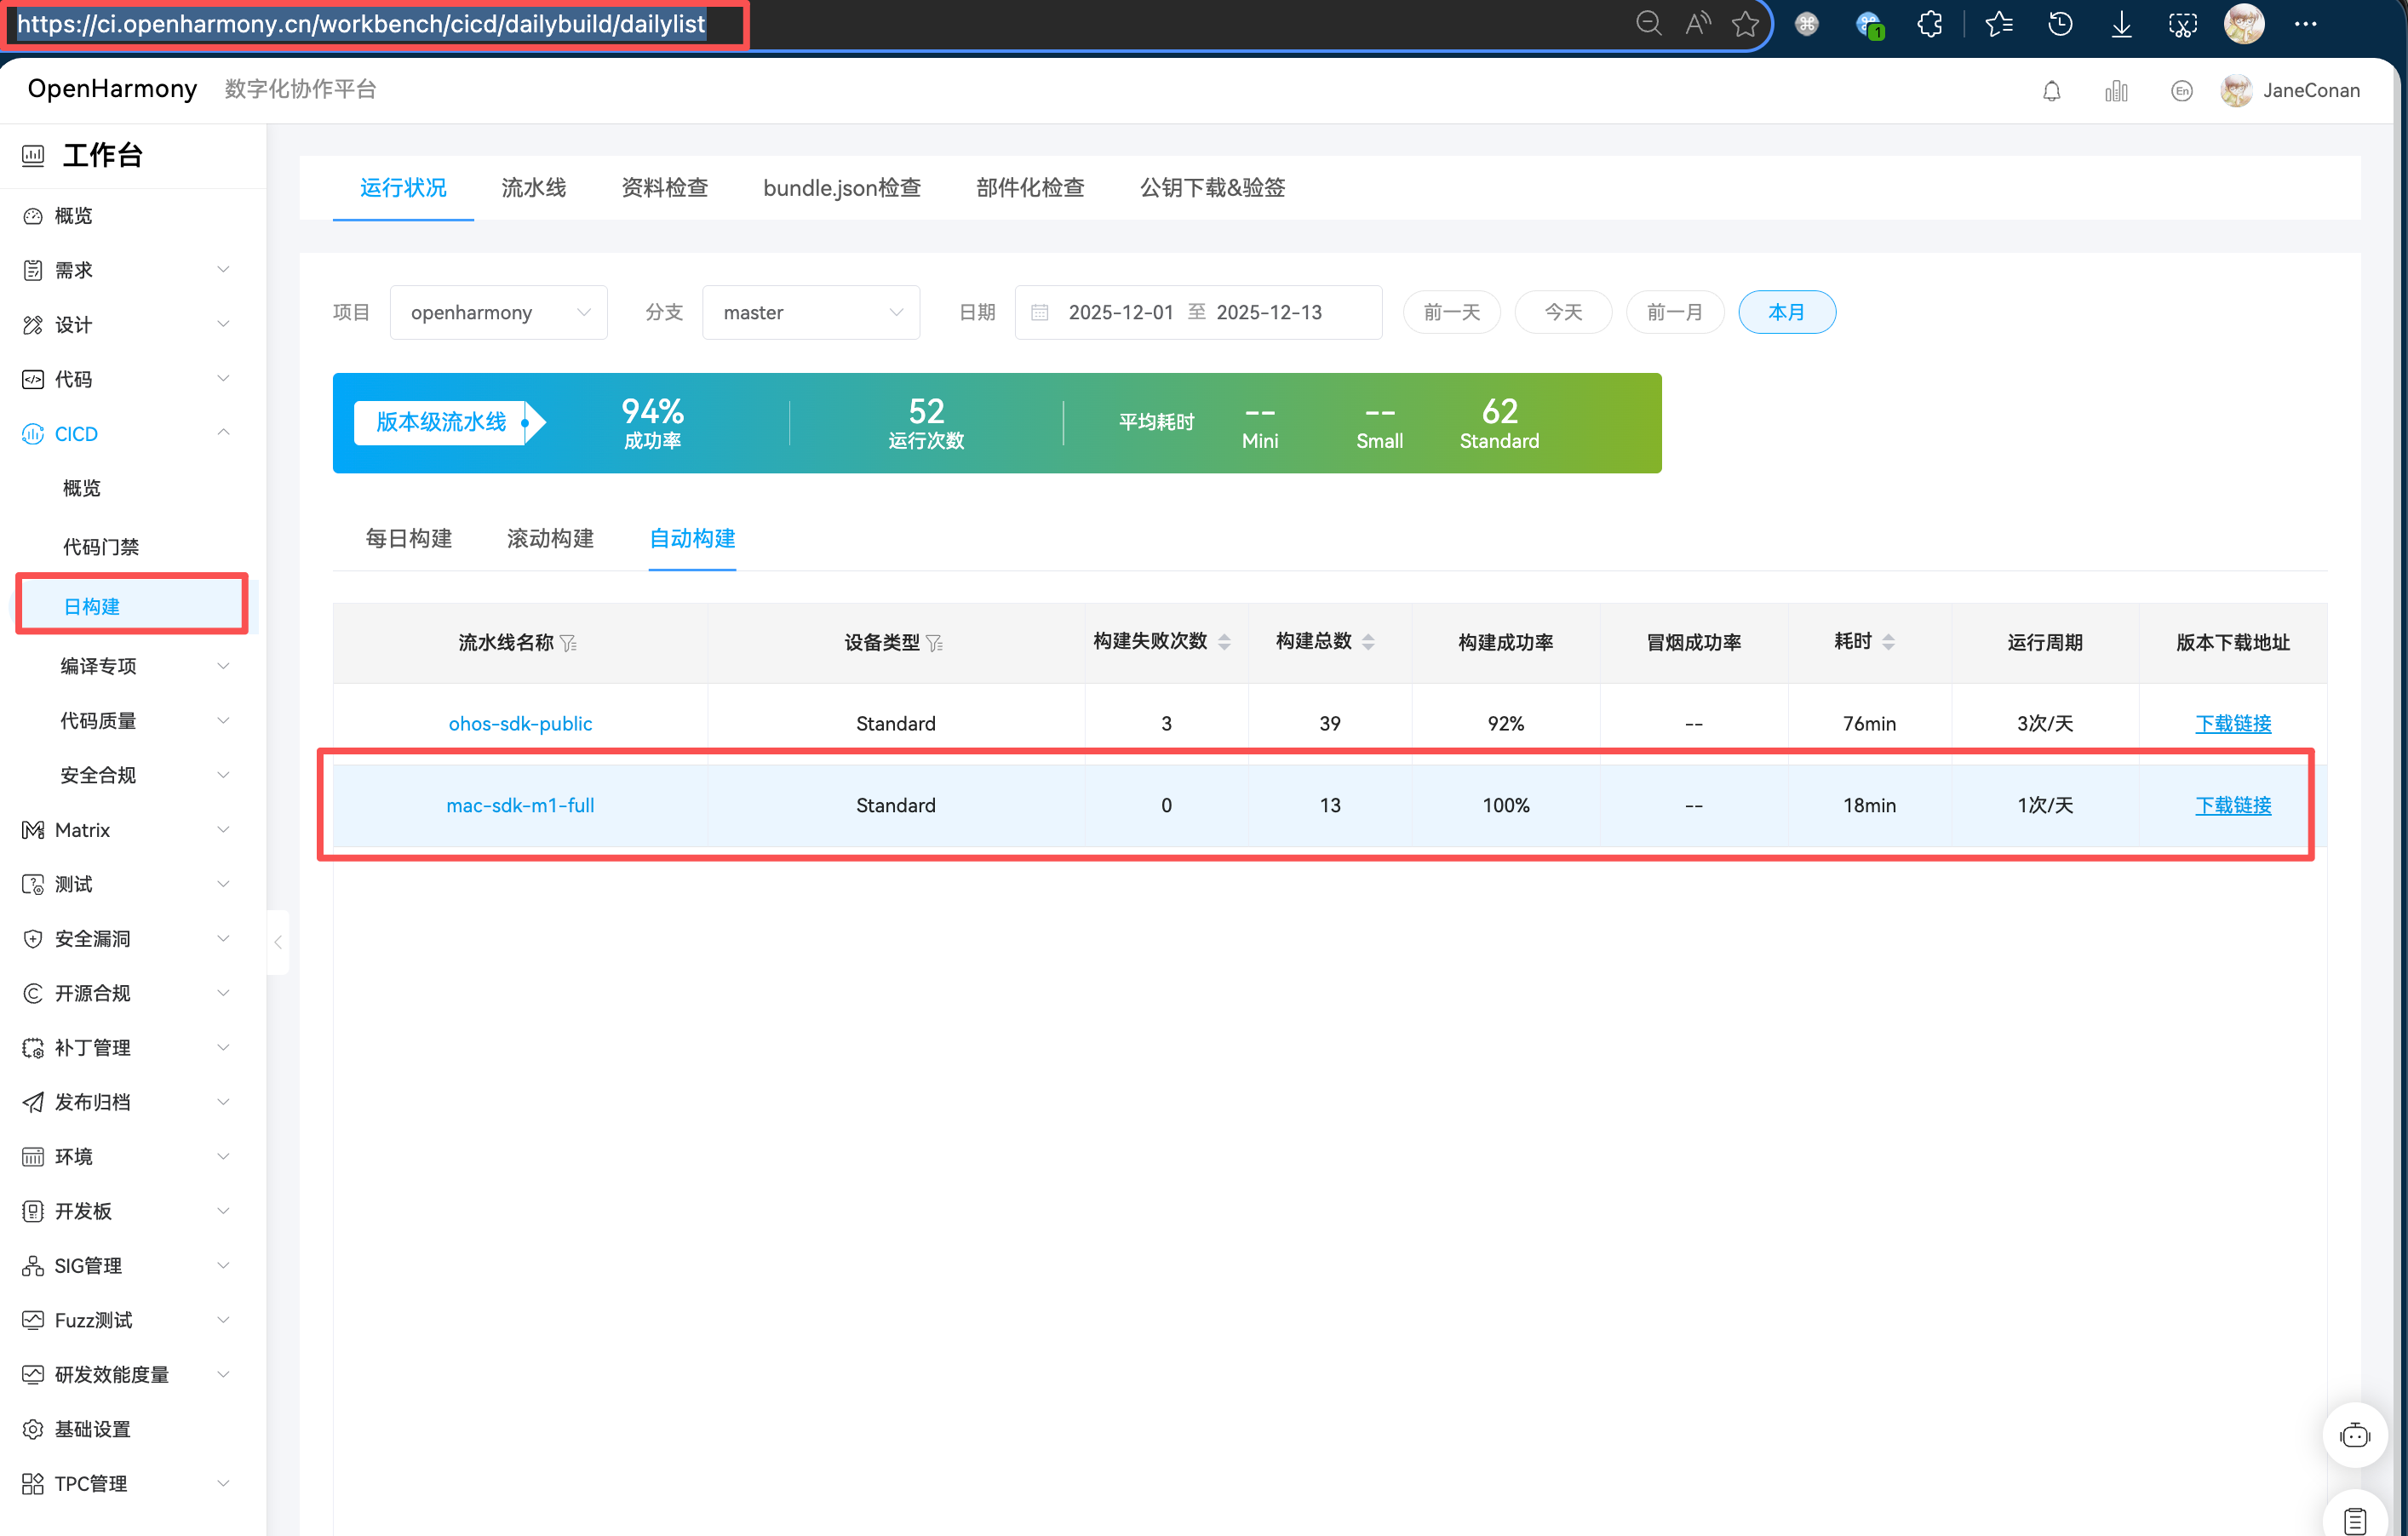Click the filter icon beside 设备类型

click(935, 643)
